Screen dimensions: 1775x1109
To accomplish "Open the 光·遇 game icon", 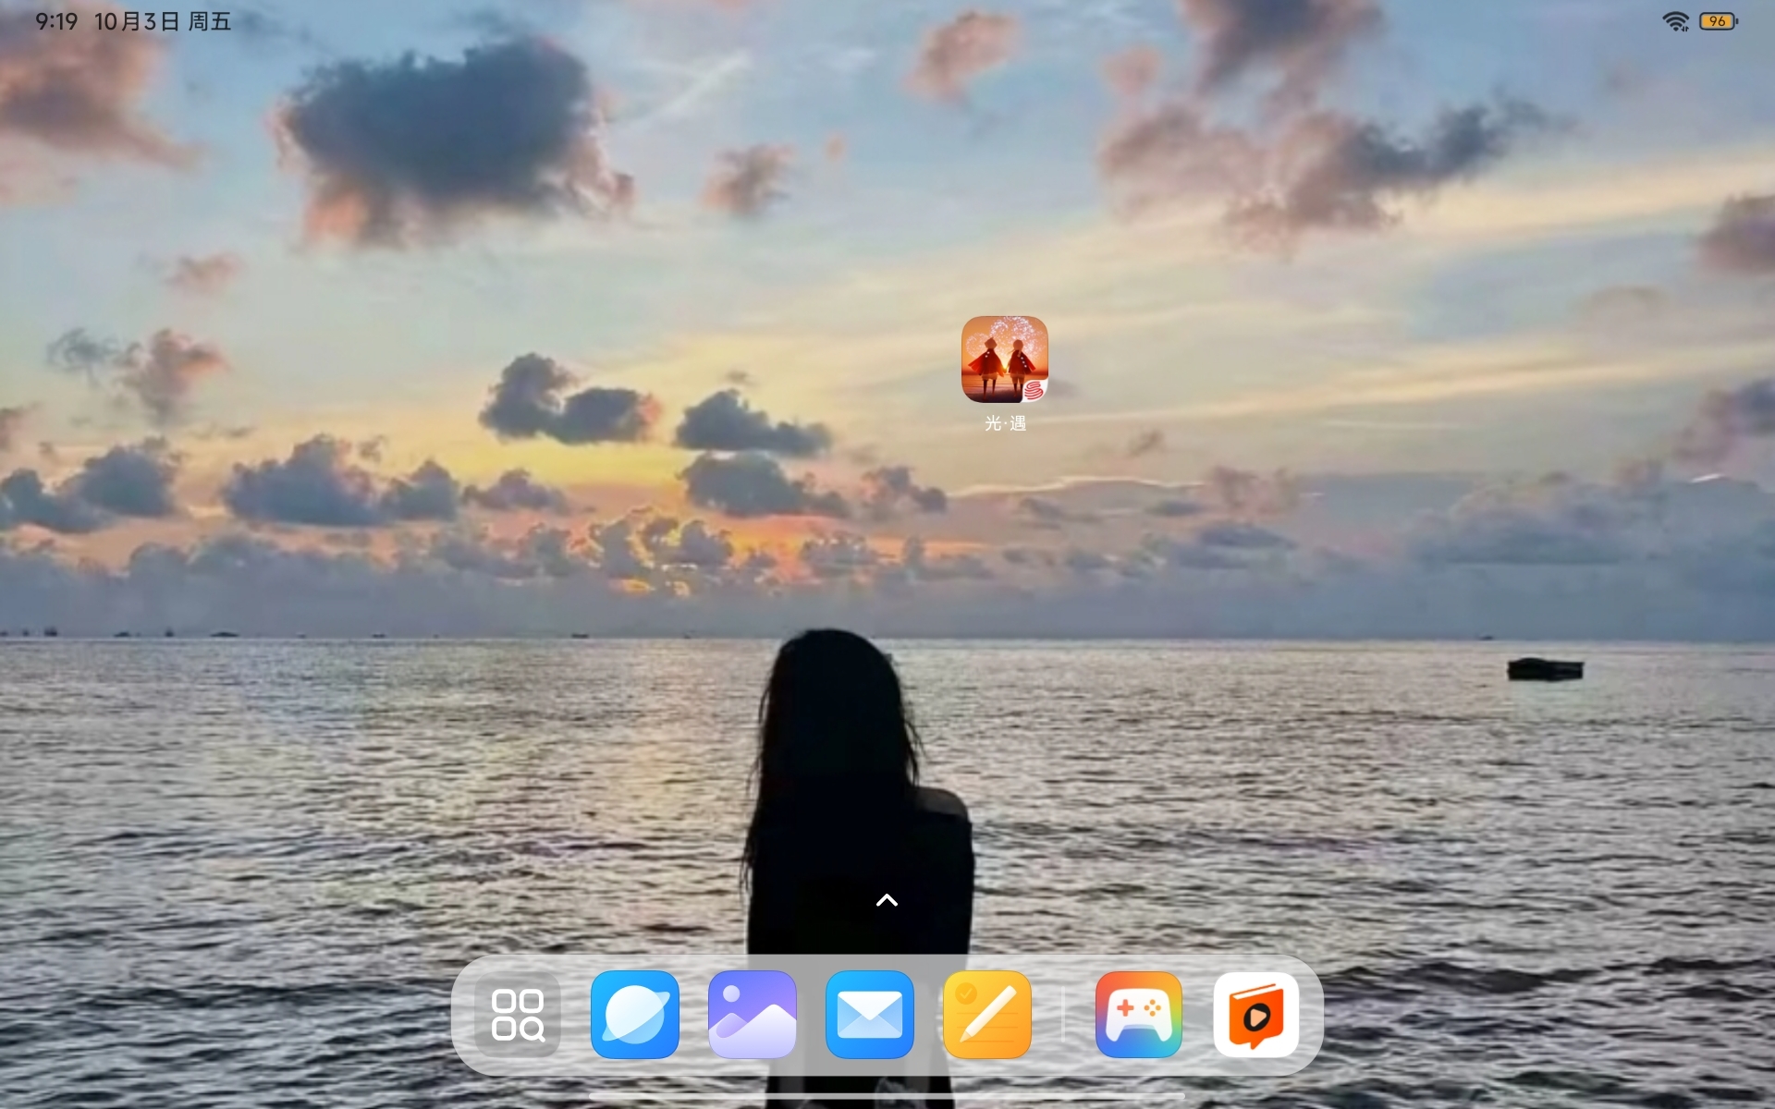I will point(1004,359).
